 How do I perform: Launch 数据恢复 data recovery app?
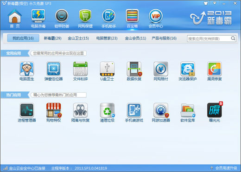(x=134, y=71)
